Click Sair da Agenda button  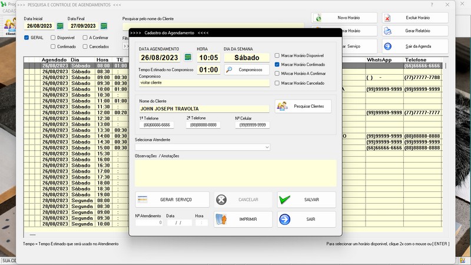[415, 47]
